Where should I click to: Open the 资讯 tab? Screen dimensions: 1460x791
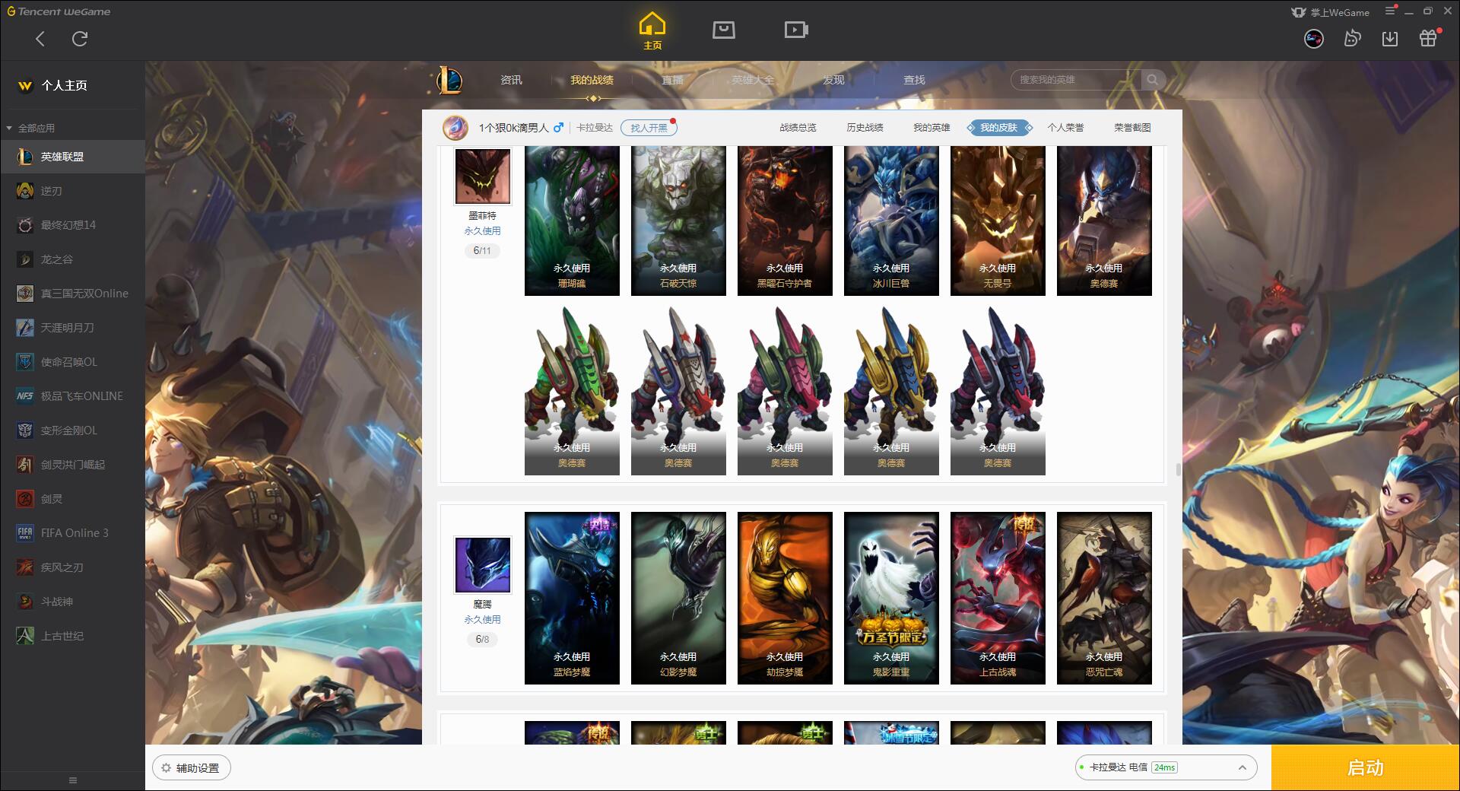click(x=511, y=80)
